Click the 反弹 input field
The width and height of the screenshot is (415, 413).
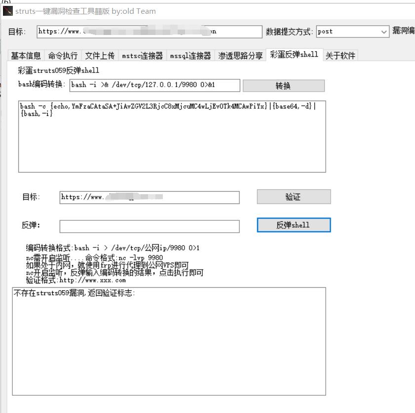[x=150, y=226]
